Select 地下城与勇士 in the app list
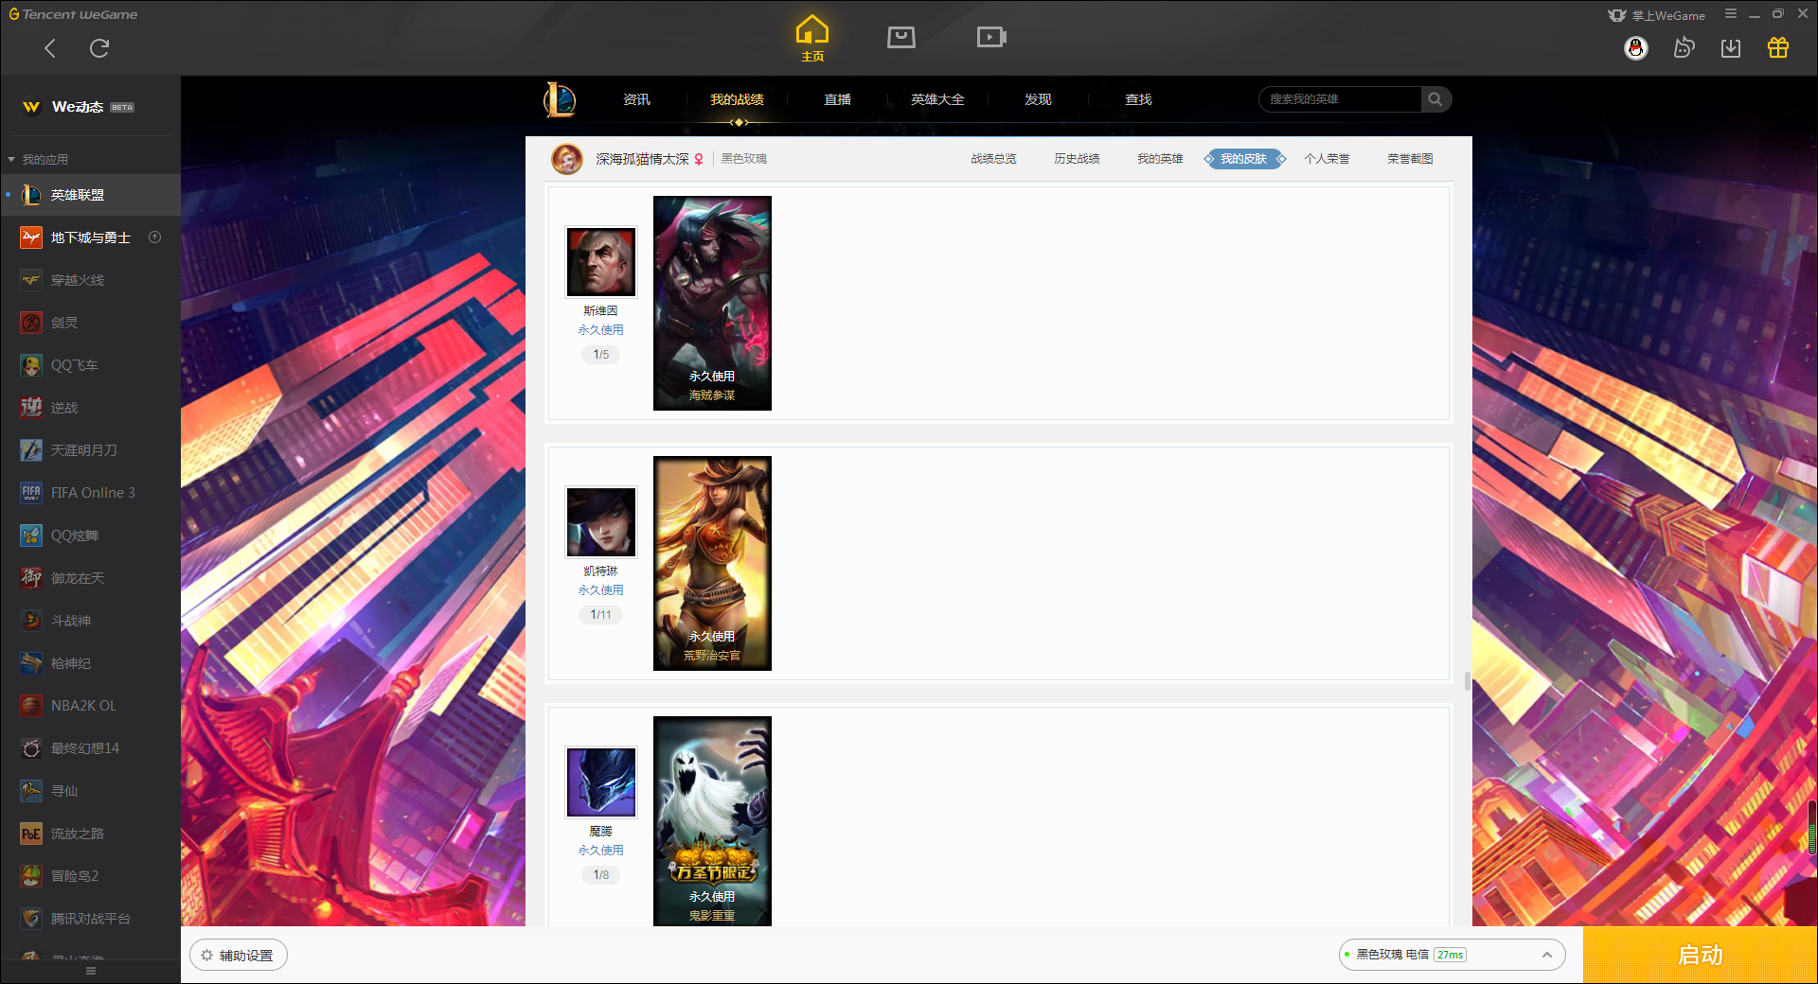 click(90, 237)
